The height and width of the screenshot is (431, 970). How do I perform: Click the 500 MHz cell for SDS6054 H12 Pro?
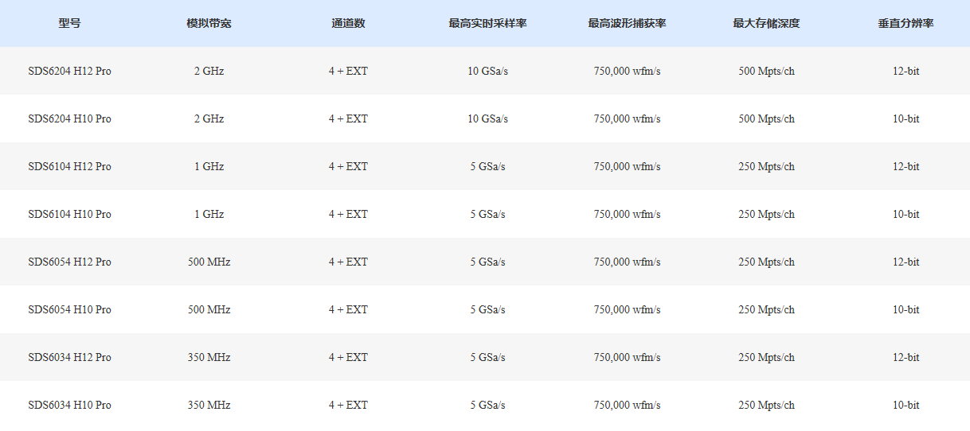[209, 262]
